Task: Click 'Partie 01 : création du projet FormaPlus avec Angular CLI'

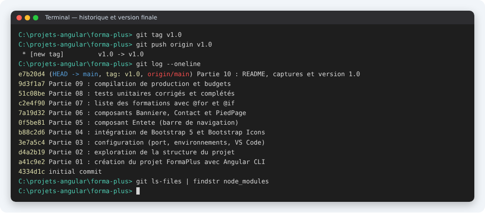Action: coord(157,162)
